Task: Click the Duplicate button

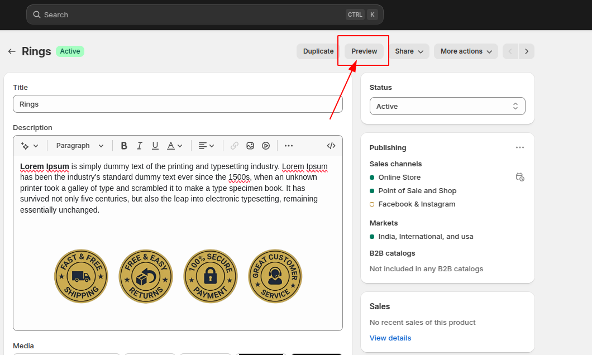Action: pyautogui.click(x=318, y=51)
